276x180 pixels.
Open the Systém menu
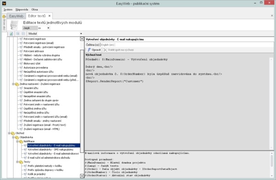coord(8,10)
